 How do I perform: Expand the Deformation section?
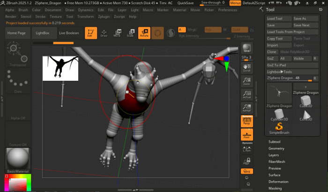(x=278, y=181)
